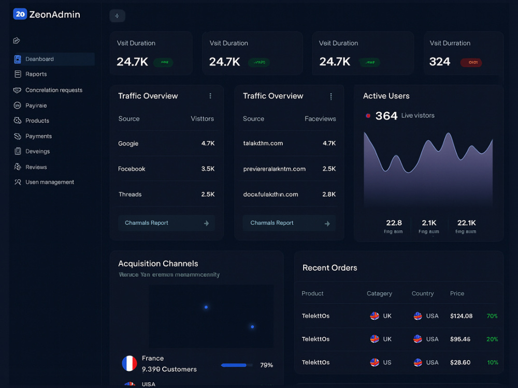Click the Active Users area chart
Image resolution: width=518 pixels, height=388 pixels.
pyautogui.click(x=428, y=170)
